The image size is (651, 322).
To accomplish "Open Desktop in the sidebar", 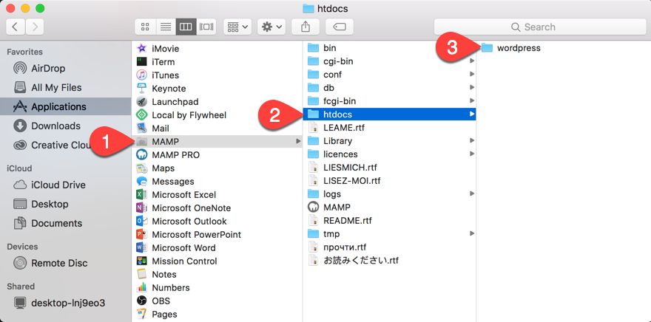I will coord(66,204).
